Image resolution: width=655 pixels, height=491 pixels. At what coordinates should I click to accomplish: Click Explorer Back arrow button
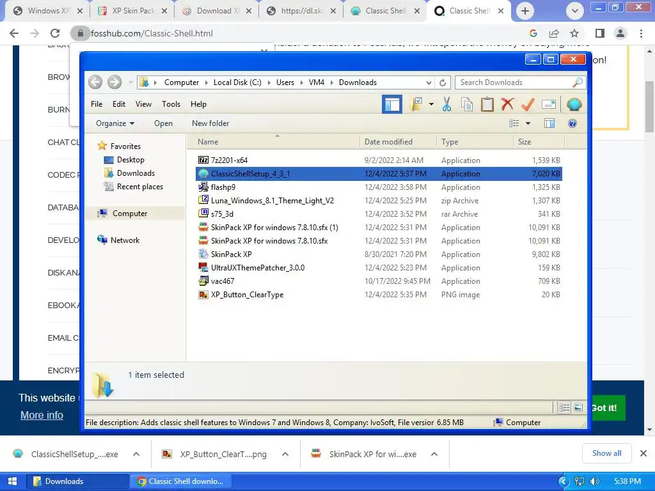pyautogui.click(x=95, y=82)
